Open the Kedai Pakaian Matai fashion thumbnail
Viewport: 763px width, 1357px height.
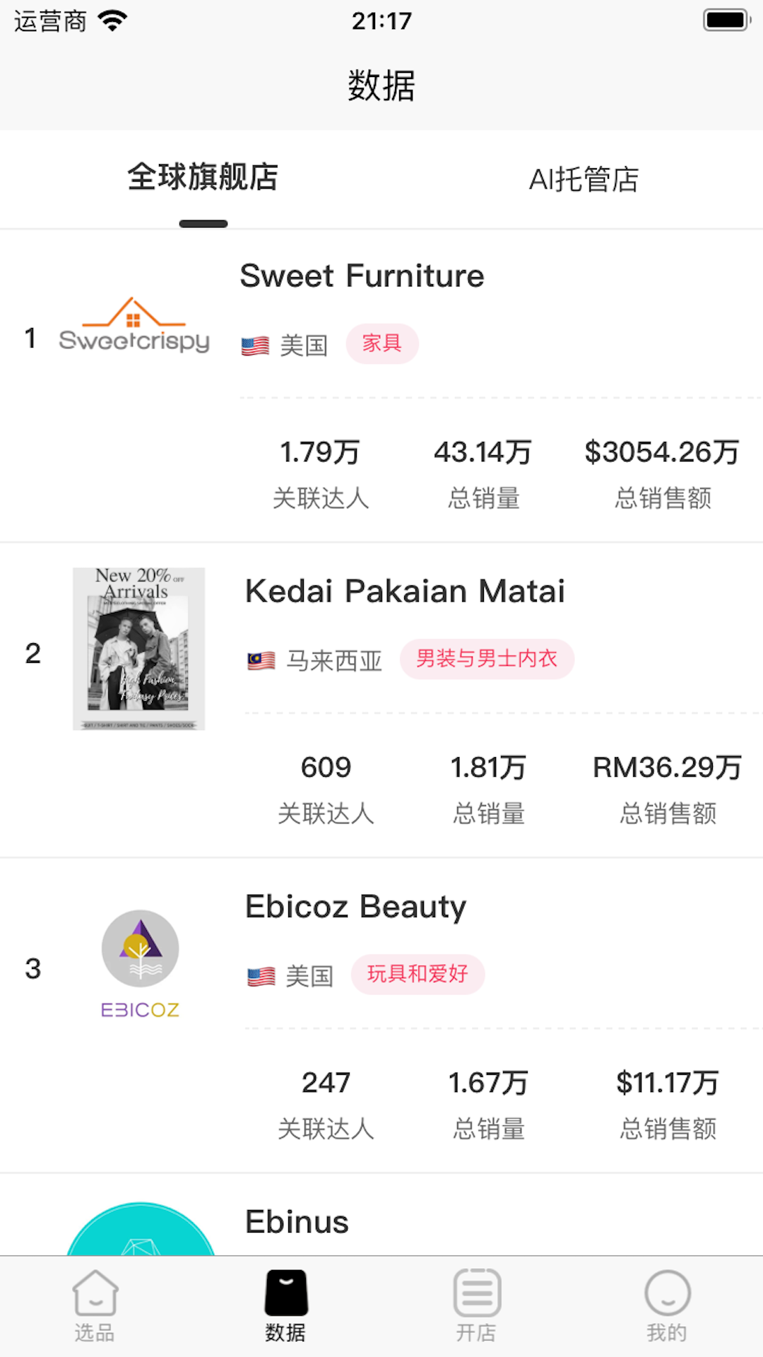[x=138, y=649]
